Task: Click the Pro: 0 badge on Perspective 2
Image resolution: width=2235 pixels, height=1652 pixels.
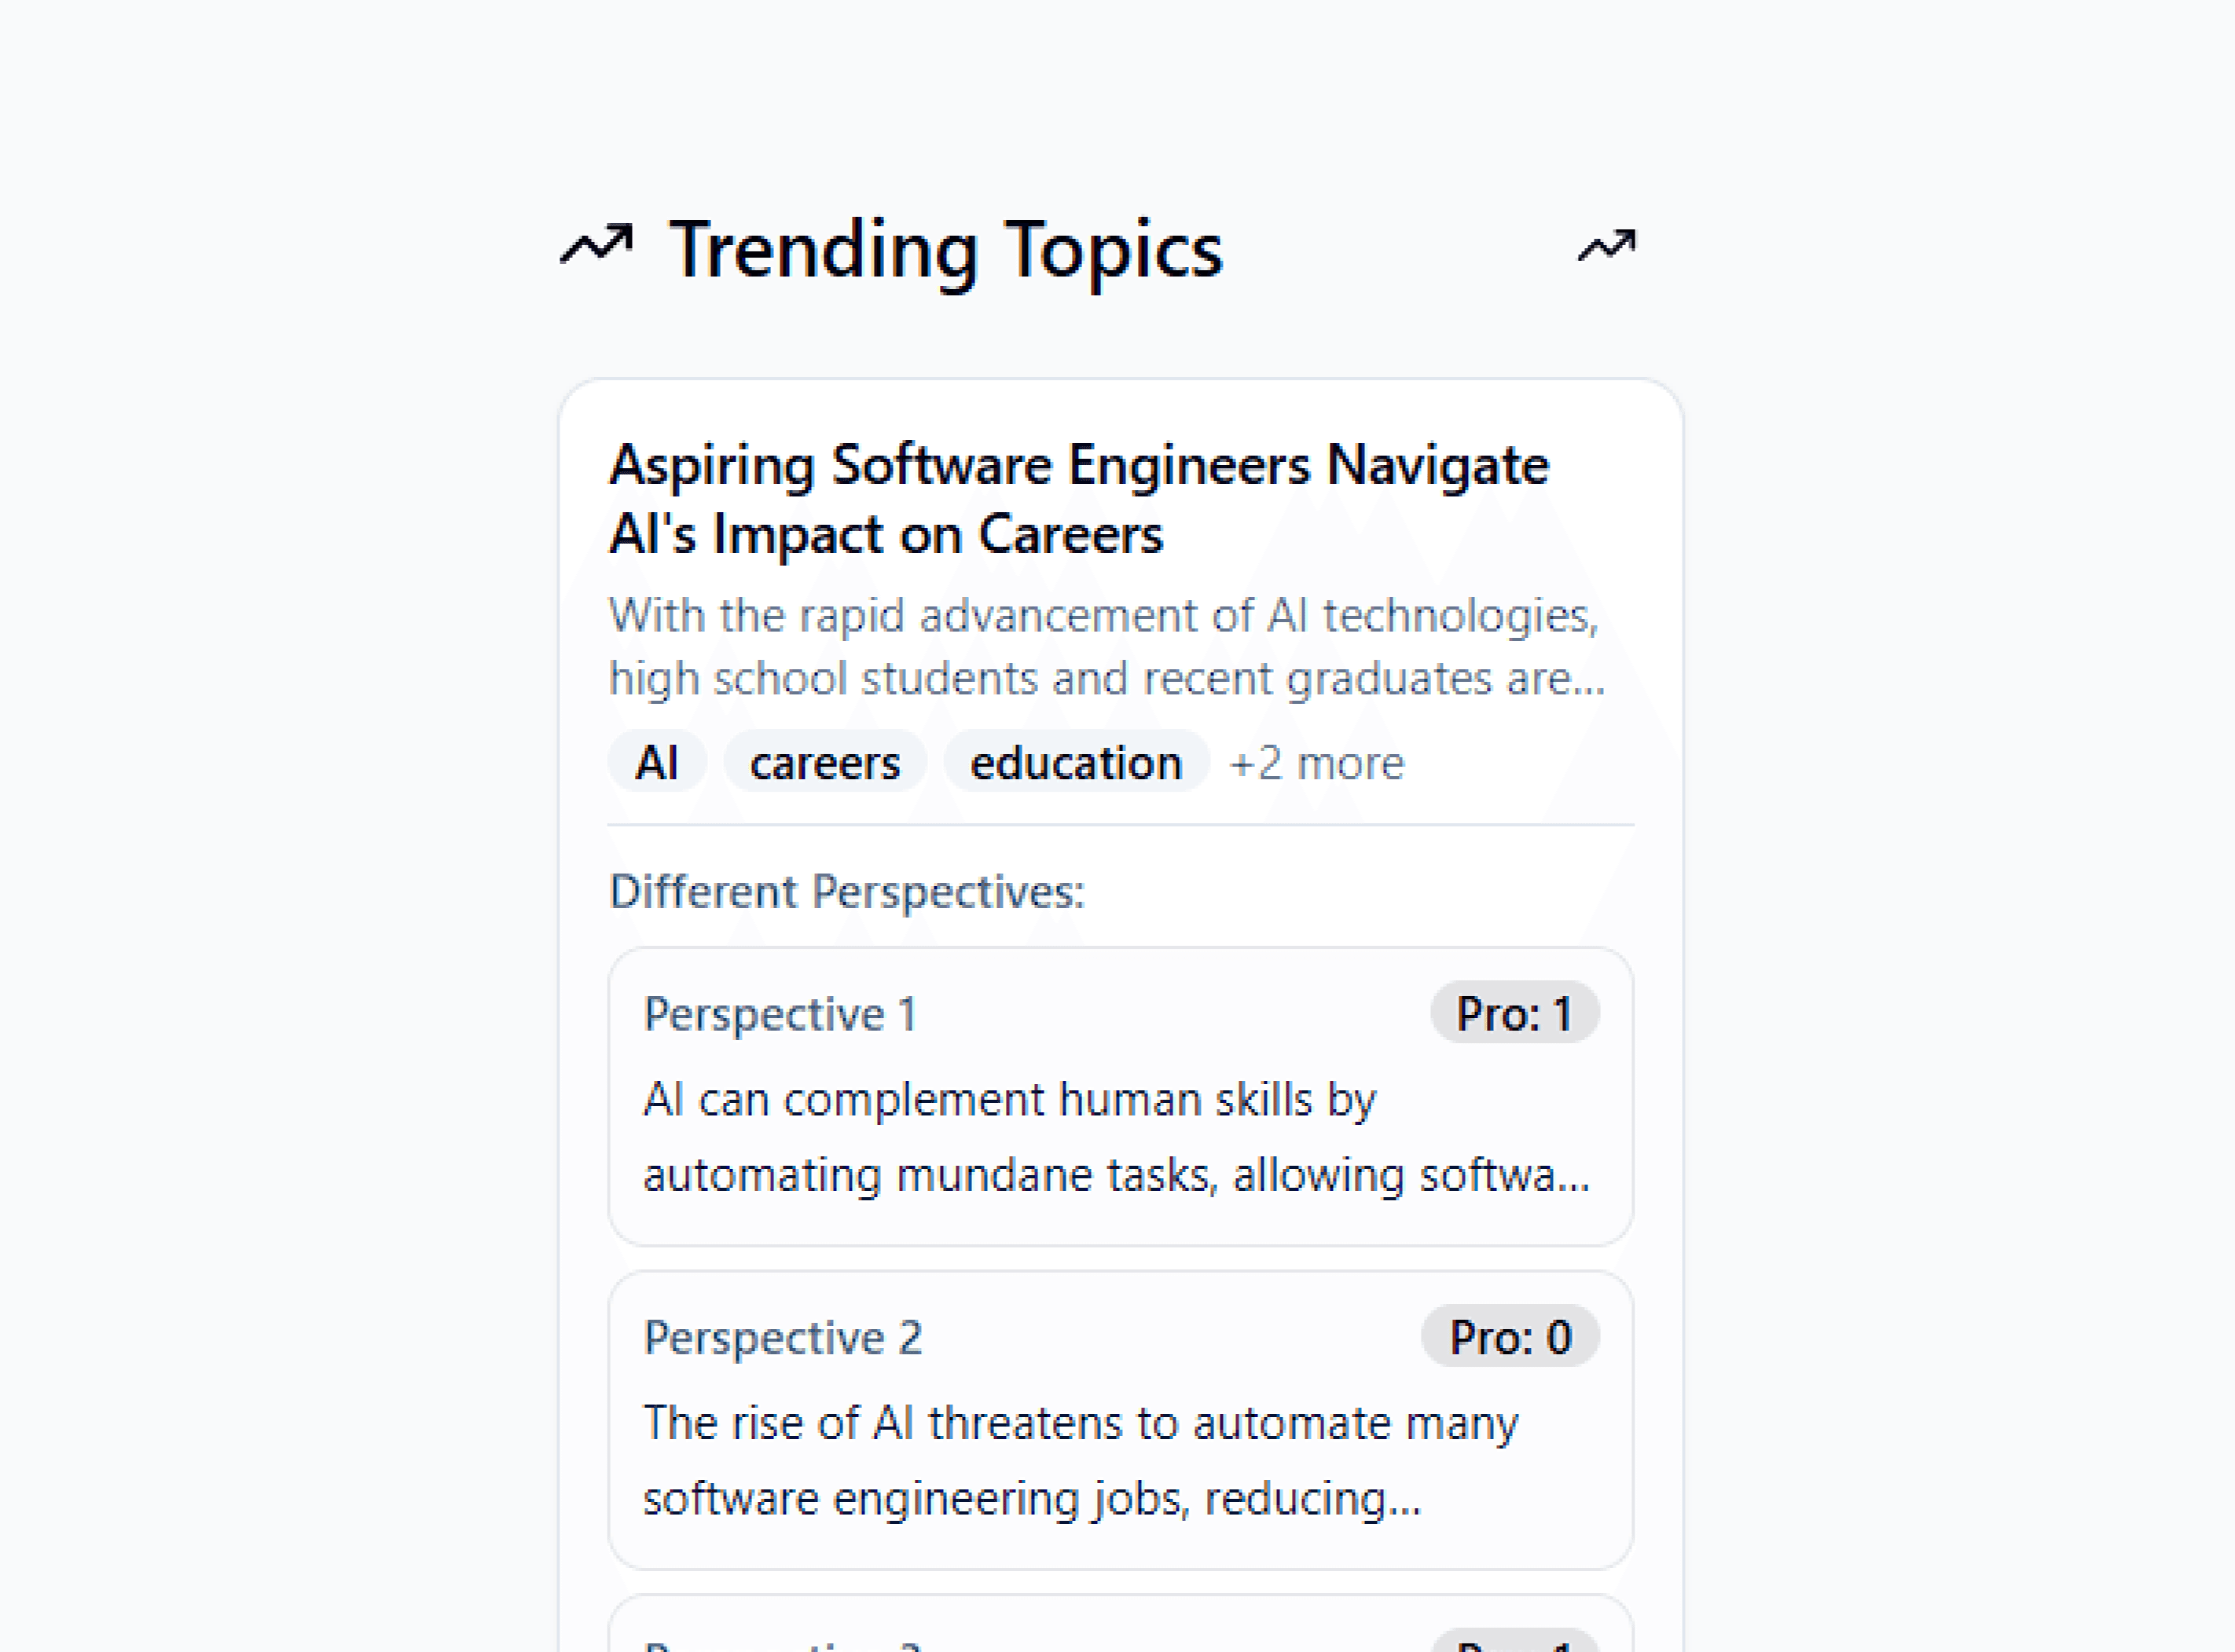Action: (1510, 1337)
